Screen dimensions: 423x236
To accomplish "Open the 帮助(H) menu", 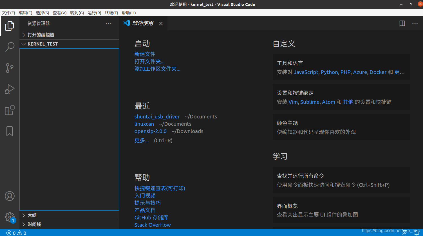I will 129,13.
